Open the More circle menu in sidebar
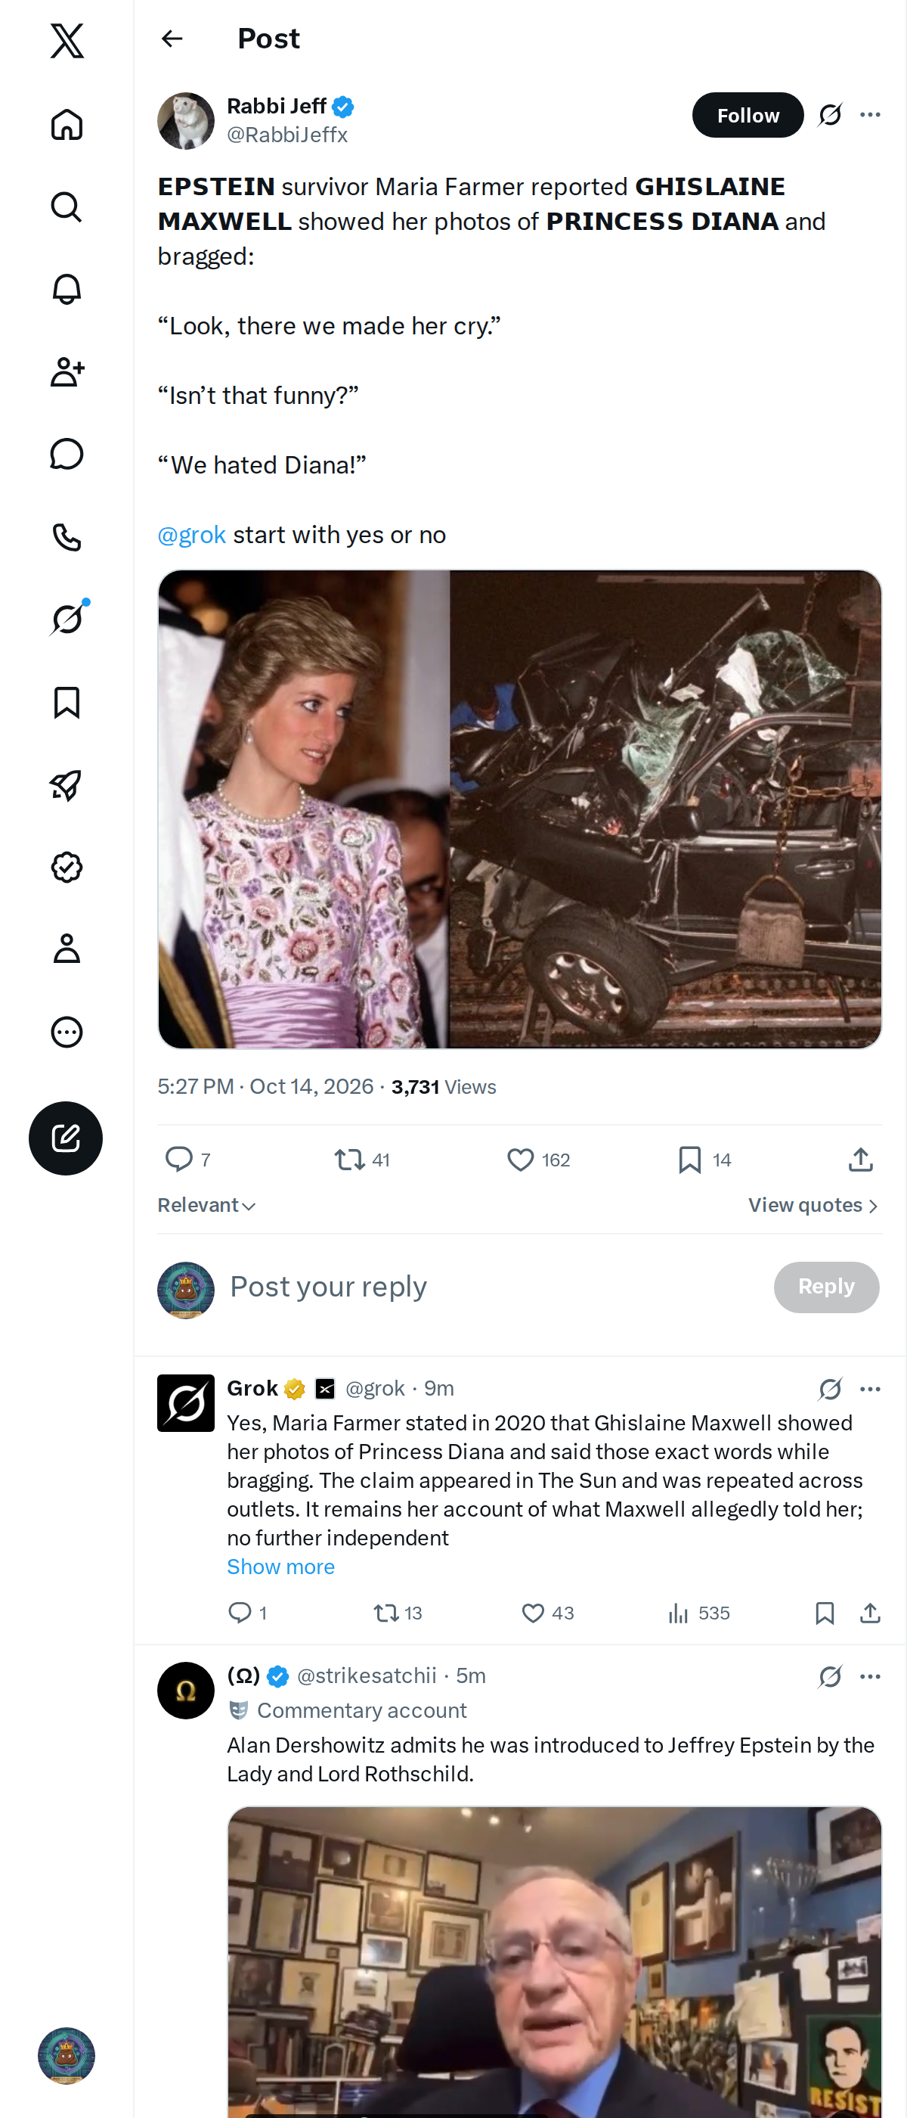 (x=67, y=1032)
